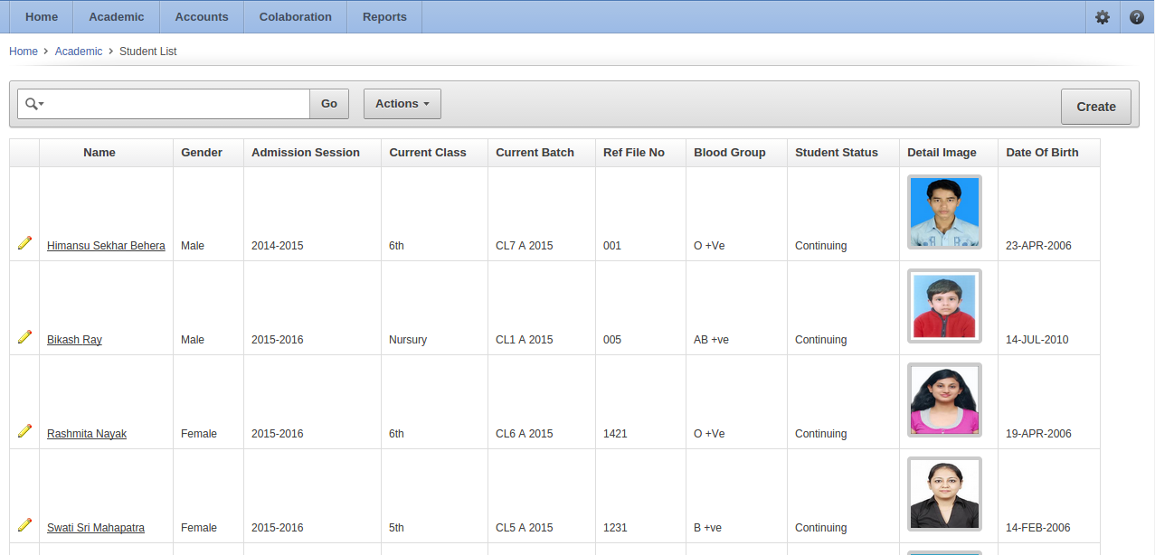The width and height of the screenshot is (1155, 555).
Task: Click the Create button
Action: [x=1095, y=107]
